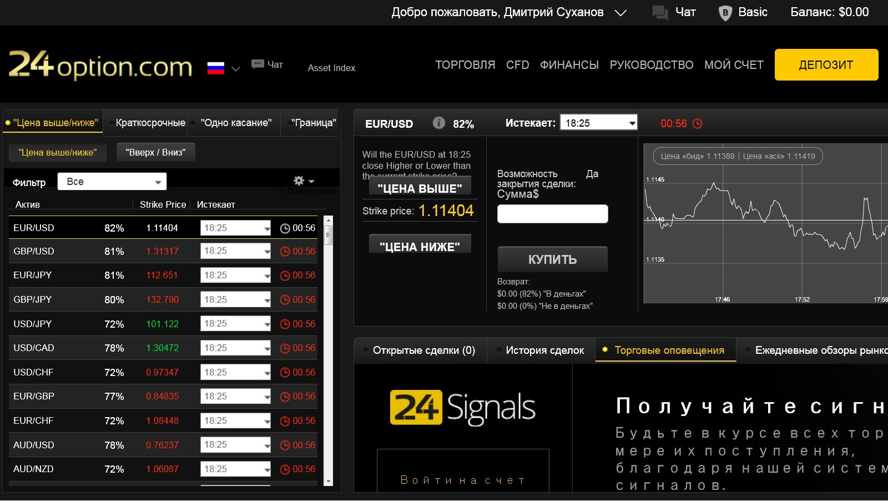The width and height of the screenshot is (888, 501).
Task: Expand the user name dropdown chevron
Action: [620, 13]
